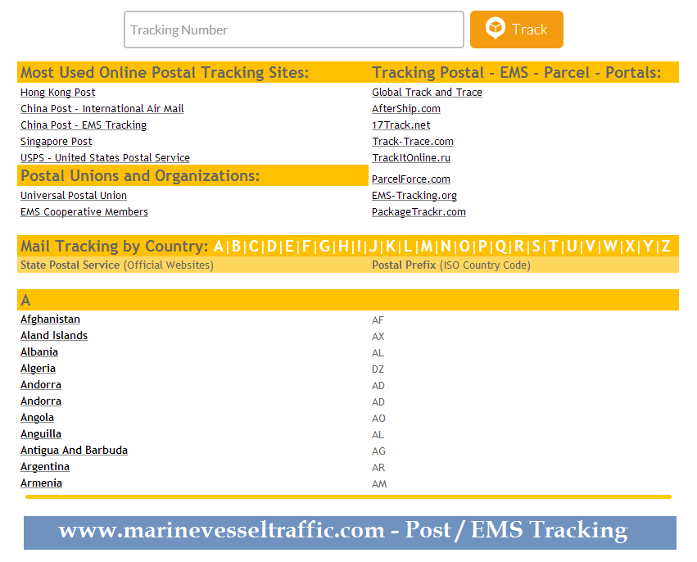
Task: Open the Aland Islands postal link
Action: 54,336
